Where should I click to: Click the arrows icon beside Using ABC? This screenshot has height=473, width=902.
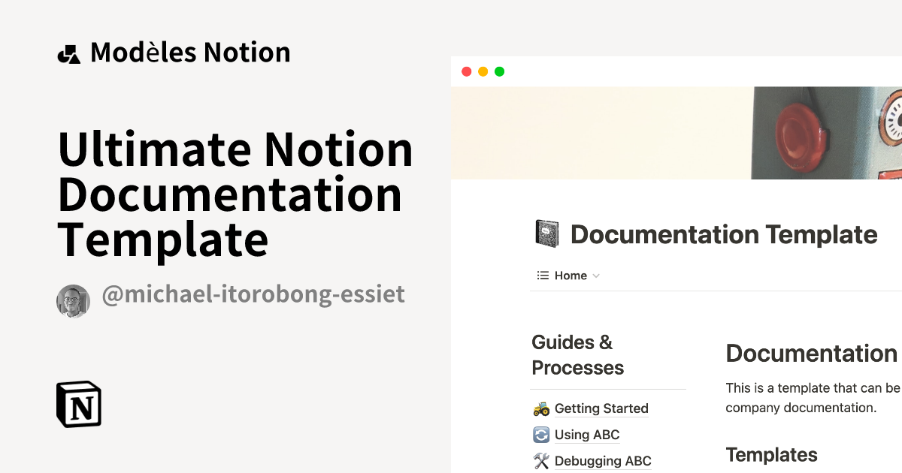tap(540, 434)
